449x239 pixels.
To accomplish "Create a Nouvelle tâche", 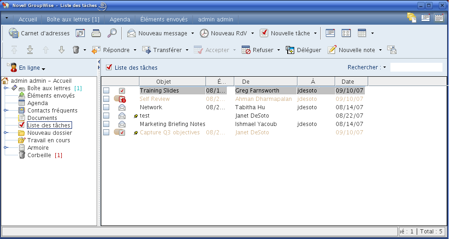I will [285, 33].
